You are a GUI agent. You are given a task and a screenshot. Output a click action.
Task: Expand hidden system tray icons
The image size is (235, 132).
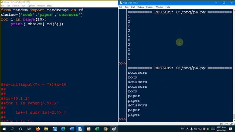click(187, 129)
